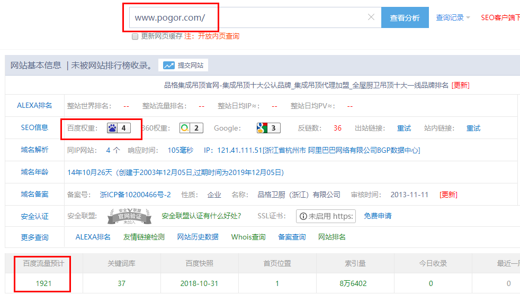Click the 响应时间 value 105毫秒
This screenshot has width=520, height=295.
tap(181, 150)
